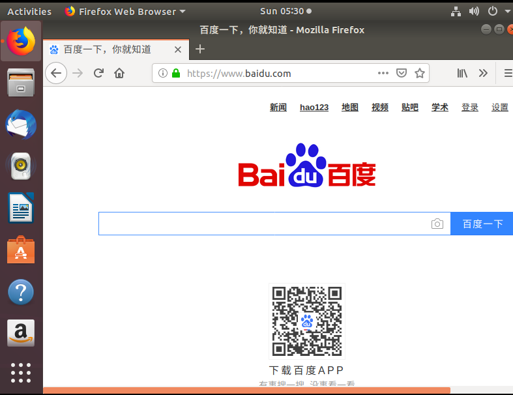The height and width of the screenshot is (395, 513).
Task: Maximize the Firefox window
Action: click(499, 30)
